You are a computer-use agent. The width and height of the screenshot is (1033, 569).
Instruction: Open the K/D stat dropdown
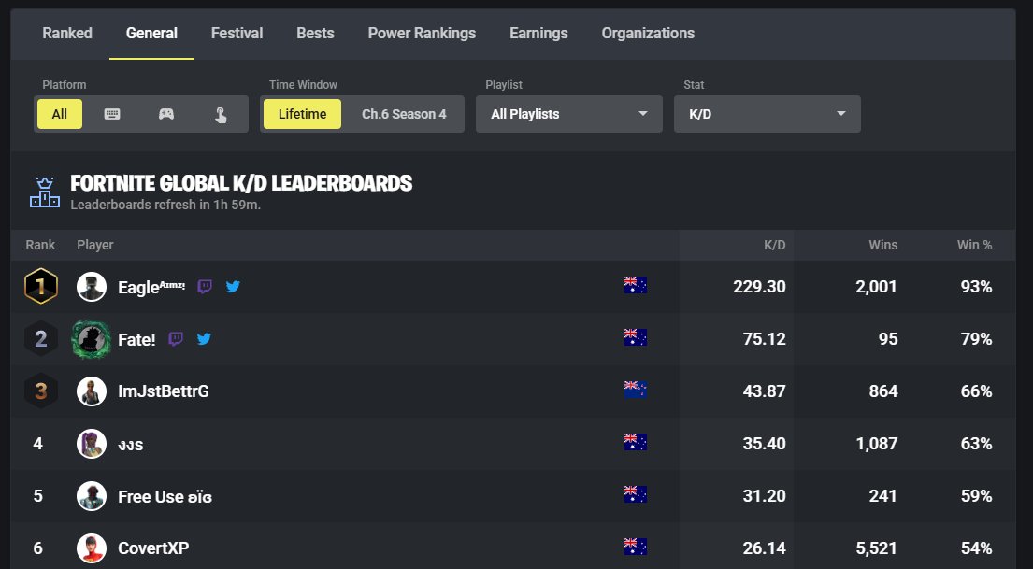click(767, 114)
